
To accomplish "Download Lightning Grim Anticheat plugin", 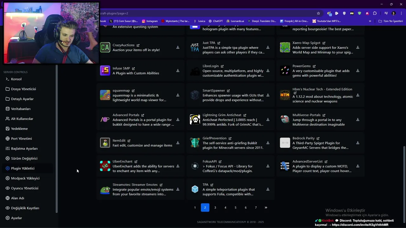I will point(268,120).
